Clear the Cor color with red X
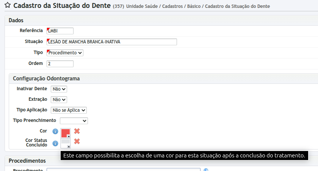Screen dimensions: 318x171 (x=77, y=131)
